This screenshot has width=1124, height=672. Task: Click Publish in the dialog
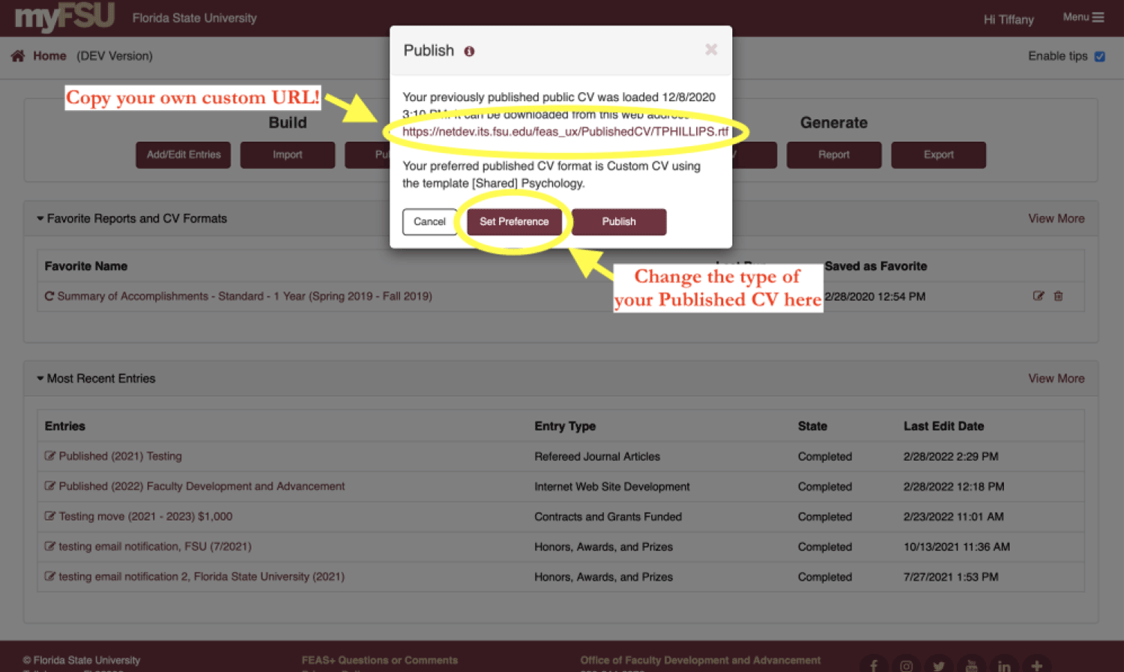tap(619, 222)
